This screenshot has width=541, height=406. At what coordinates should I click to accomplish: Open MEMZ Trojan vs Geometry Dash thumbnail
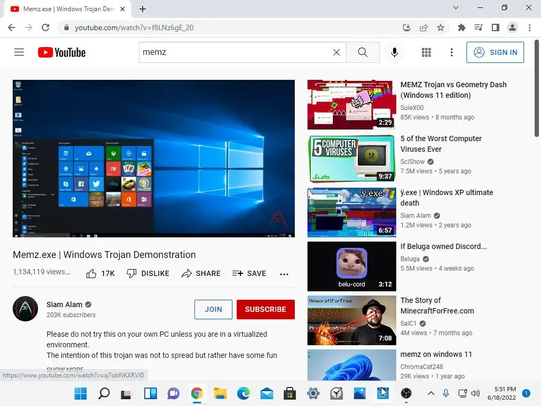click(351, 105)
